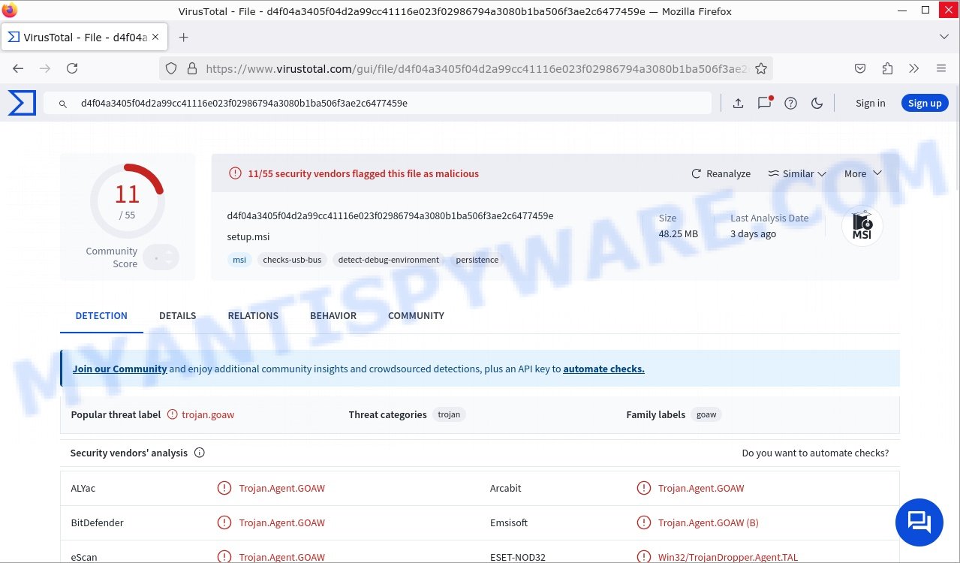This screenshot has height=563, width=960.
Task: Click the site padlock icon
Action: click(x=191, y=68)
